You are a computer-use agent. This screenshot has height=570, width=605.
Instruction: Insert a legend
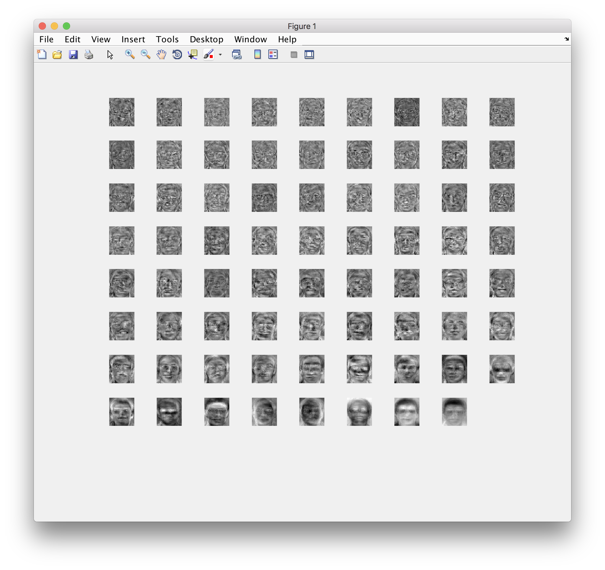(273, 54)
